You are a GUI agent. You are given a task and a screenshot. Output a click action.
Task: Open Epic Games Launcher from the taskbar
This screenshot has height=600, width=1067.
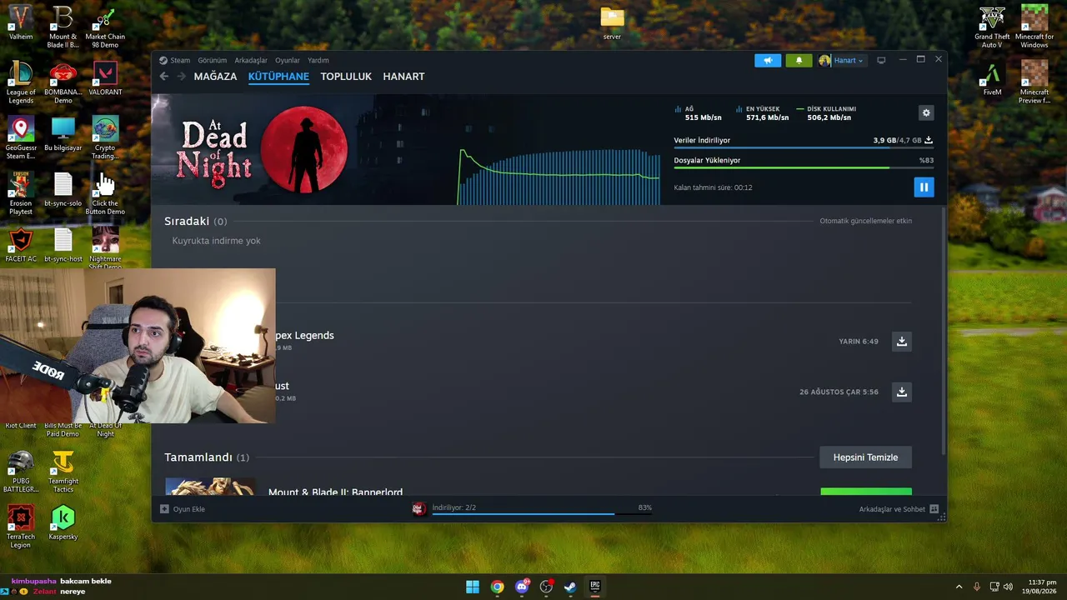coord(595,587)
